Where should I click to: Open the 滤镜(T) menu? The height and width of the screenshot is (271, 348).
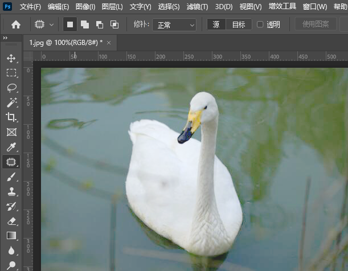(x=197, y=7)
